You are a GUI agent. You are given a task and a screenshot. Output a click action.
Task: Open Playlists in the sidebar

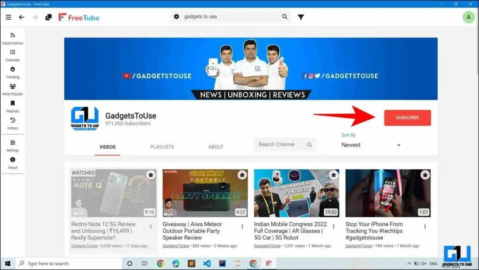pyautogui.click(x=13, y=107)
